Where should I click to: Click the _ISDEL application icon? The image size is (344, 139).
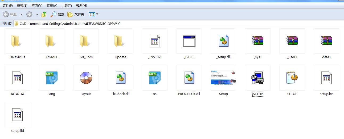189,41
